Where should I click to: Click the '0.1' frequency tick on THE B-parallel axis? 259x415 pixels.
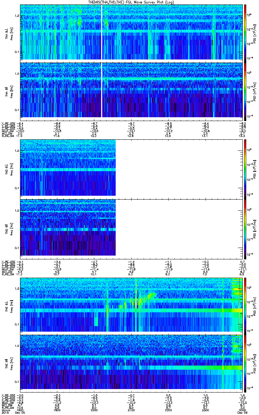point(17,381)
